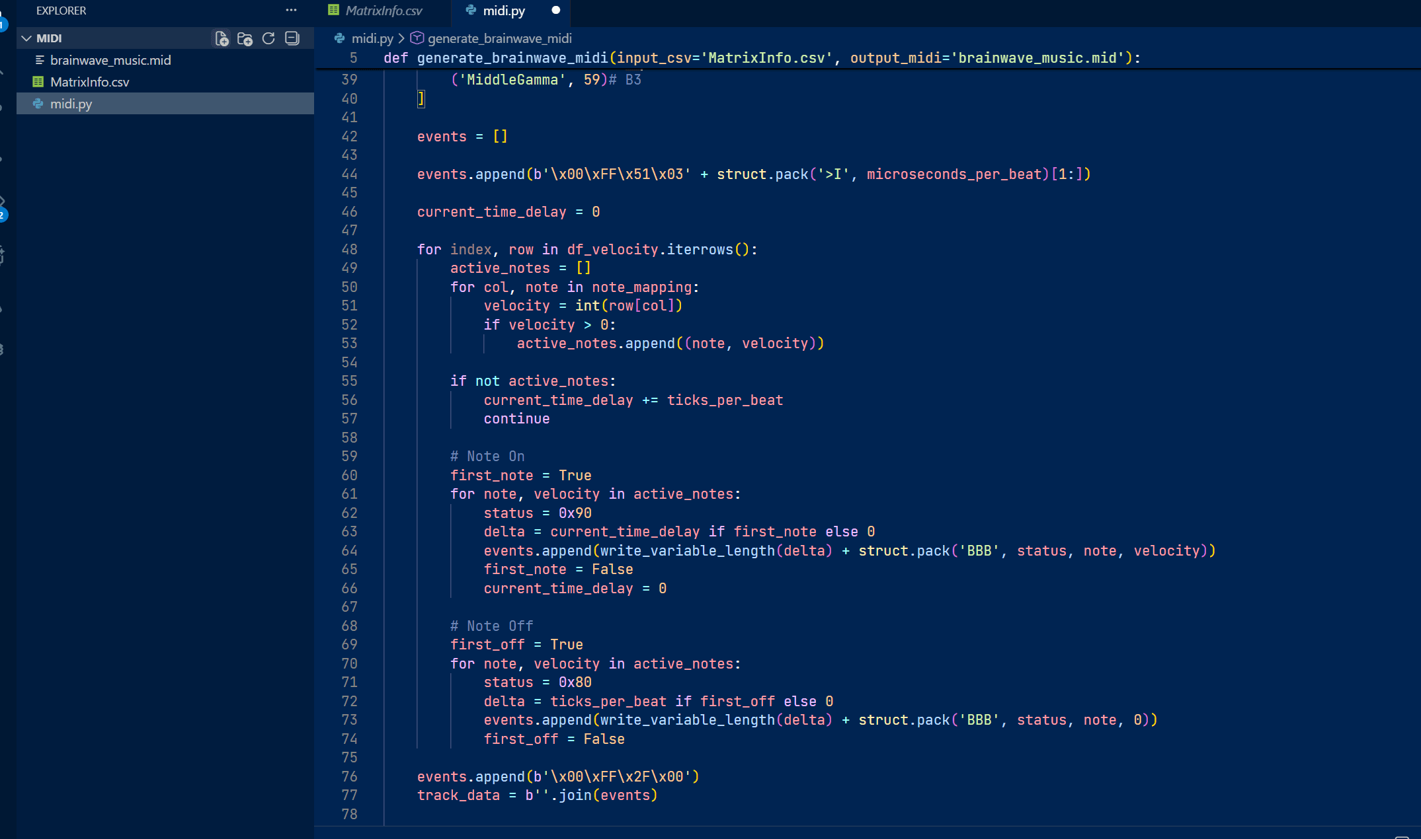Select the midi.py editor tab
The width and height of the screenshot is (1421, 839).
[504, 11]
